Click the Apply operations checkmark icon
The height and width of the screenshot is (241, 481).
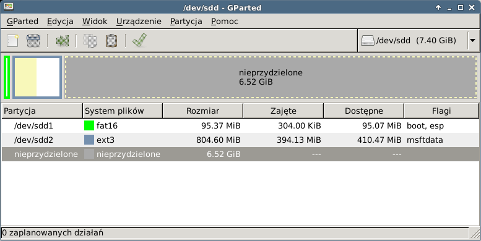139,40
